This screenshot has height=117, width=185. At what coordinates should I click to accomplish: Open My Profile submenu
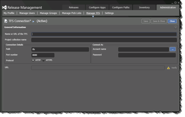9,13
